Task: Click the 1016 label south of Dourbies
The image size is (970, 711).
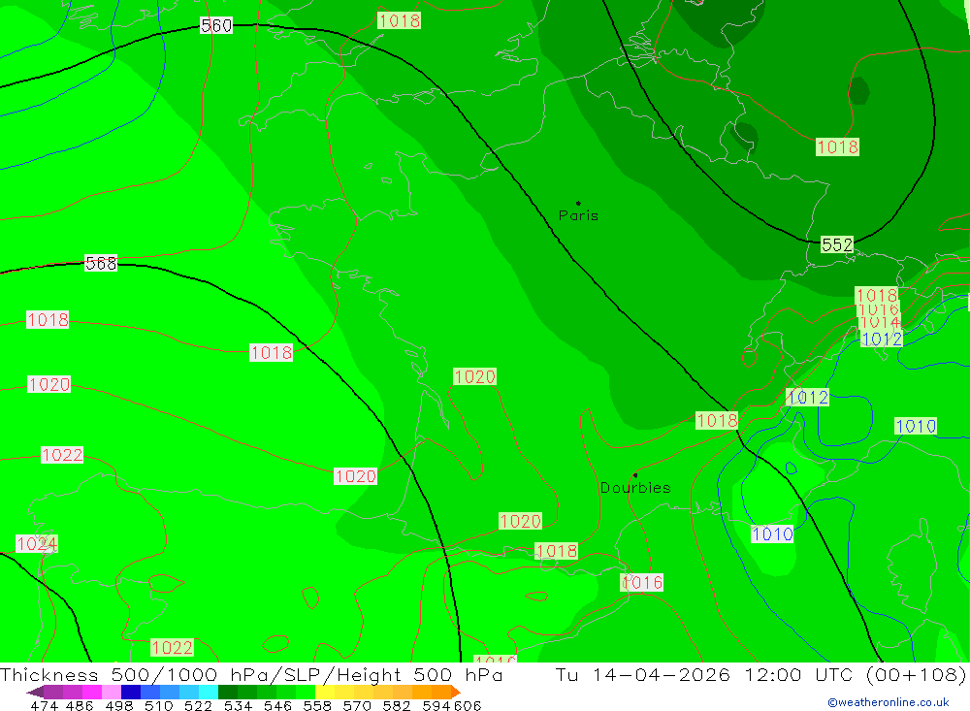Action: (642, 582)
